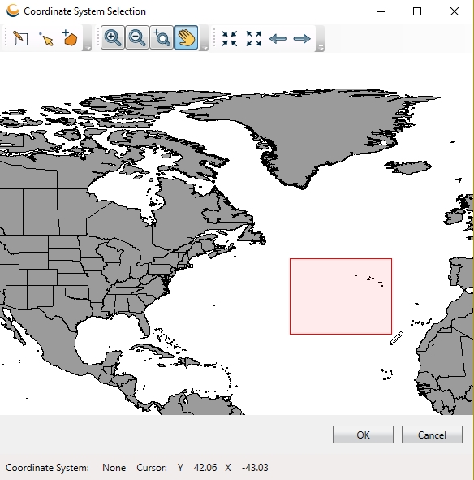Viewport: 474px width, 480px height.
Task: Activate the zoom out magnifier tool
Action: click(137, 37)
